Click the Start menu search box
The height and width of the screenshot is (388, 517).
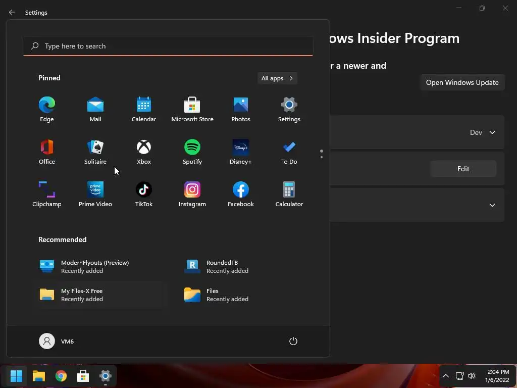tap(168, 46)
